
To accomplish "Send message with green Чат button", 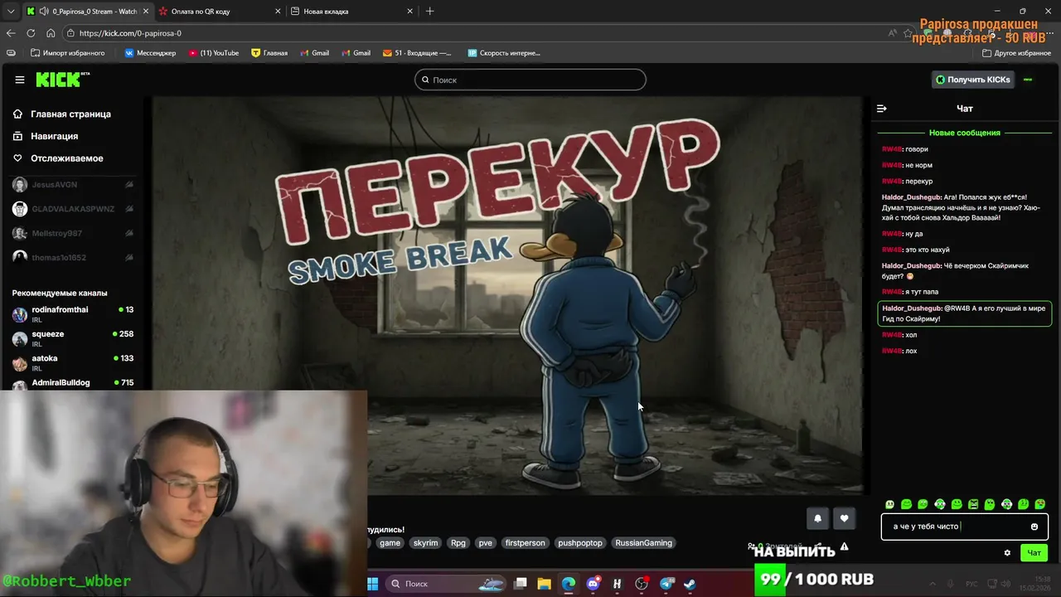I will pos(1034,553).
